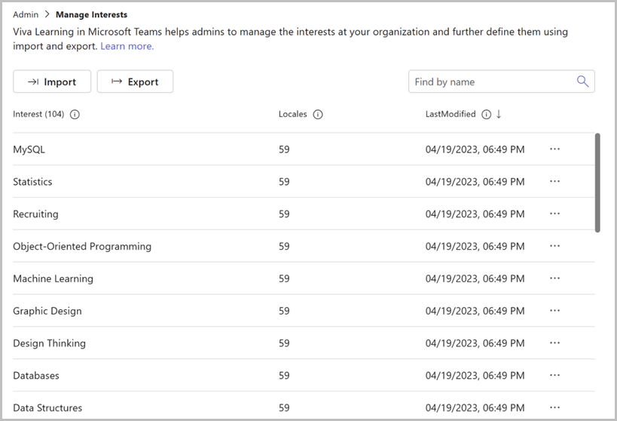Select the Design Thinking interest
The height and width of the screenshot is (421, 617).
pos(49,343)
